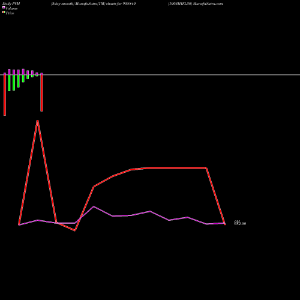This screenshot has height=300, width=300.
Task: Click the 'MunafaSutra.com' text at top right
Action: click(x=208, y=4)
